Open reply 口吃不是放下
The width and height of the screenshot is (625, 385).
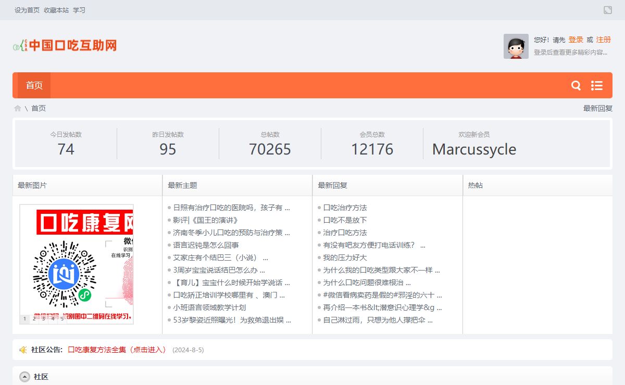click(x=345, y=220)
